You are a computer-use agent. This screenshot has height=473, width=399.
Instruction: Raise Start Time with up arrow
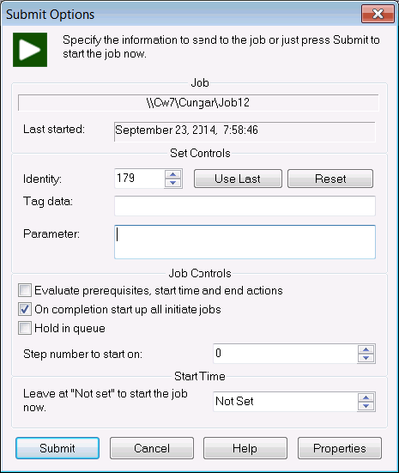(366, 397)
